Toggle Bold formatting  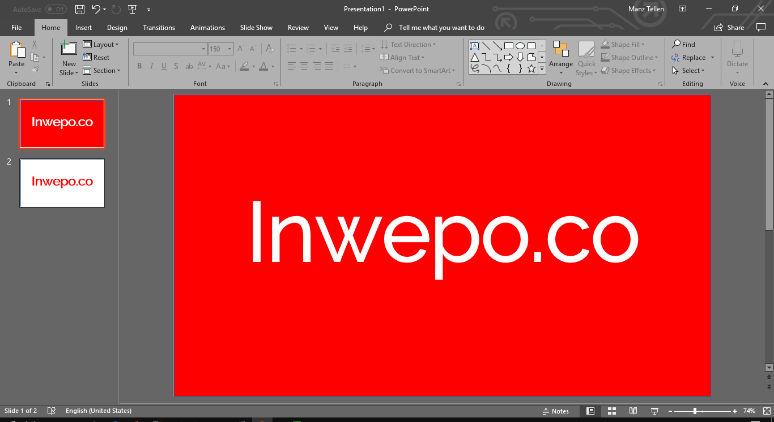[x=139, y=66]
